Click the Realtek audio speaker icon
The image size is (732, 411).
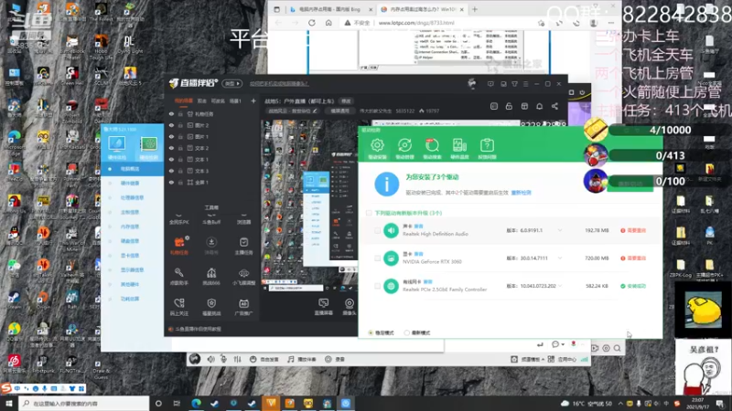pos(391,230)
